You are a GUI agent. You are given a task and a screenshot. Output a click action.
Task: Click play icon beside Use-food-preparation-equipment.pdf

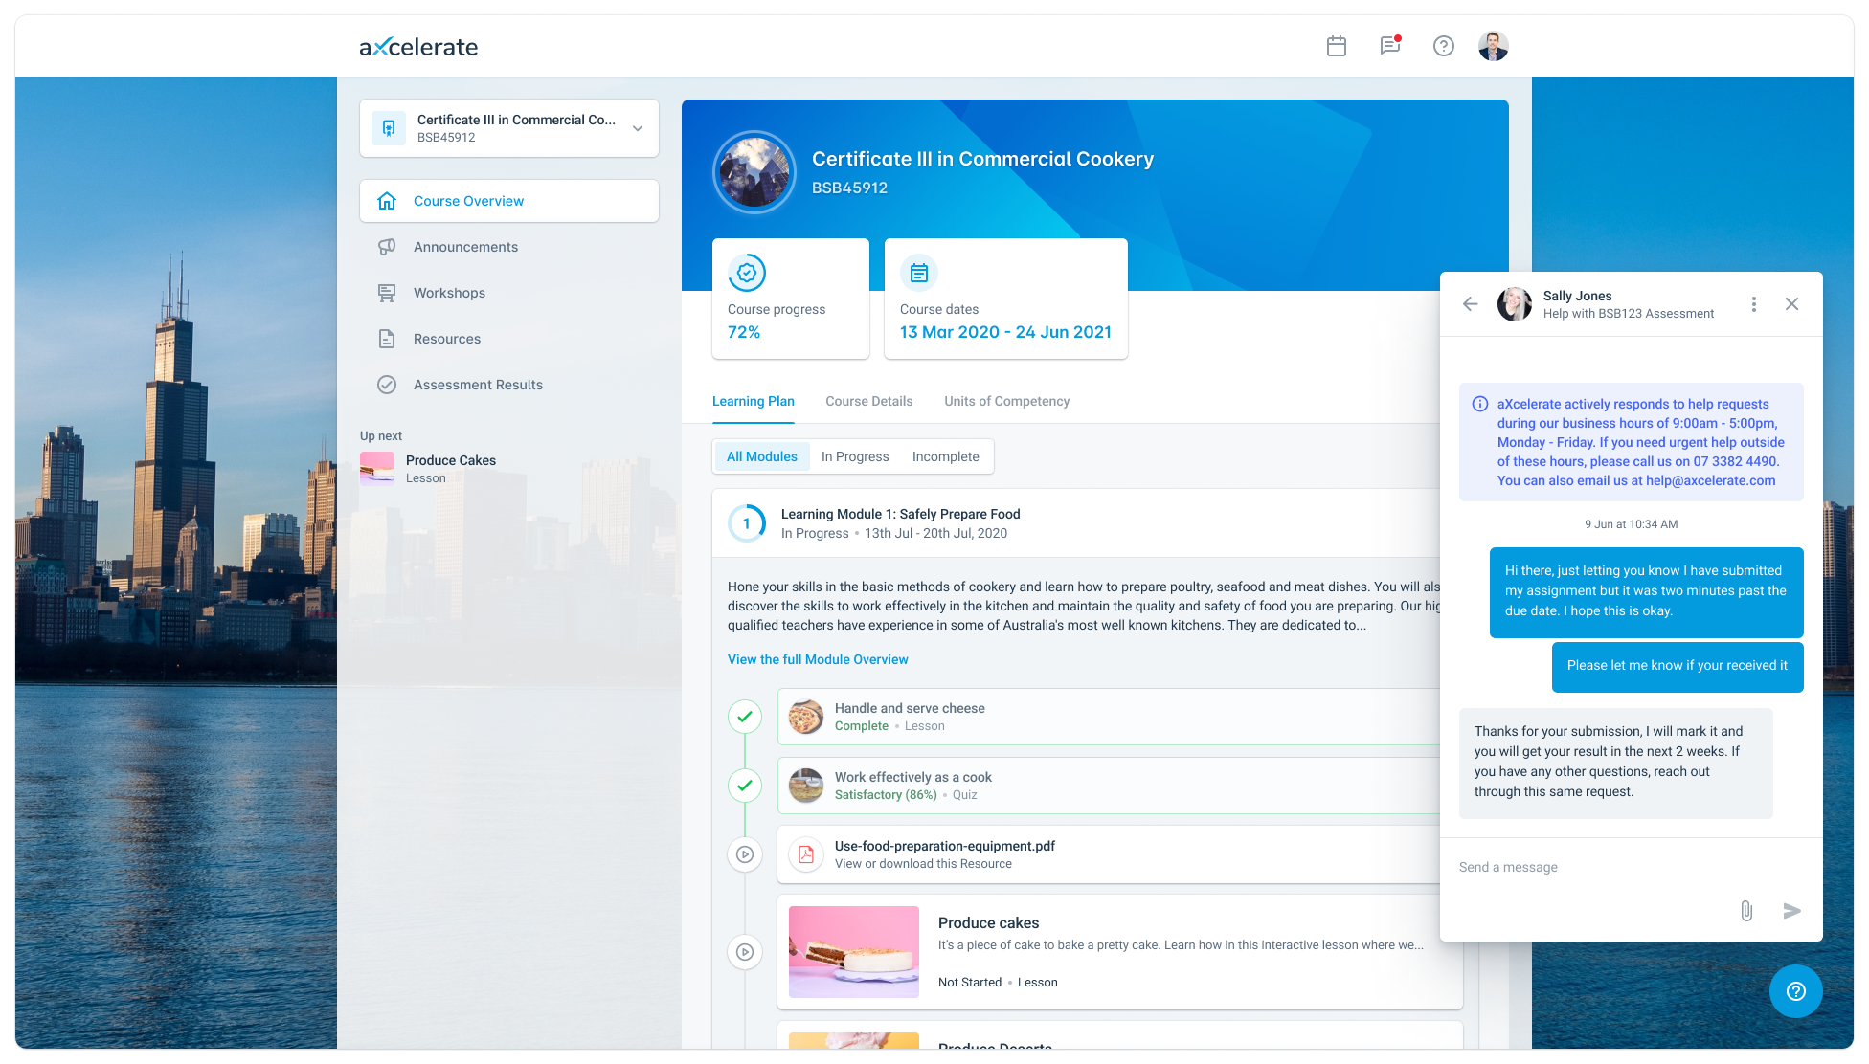click(x=745, y=854)
